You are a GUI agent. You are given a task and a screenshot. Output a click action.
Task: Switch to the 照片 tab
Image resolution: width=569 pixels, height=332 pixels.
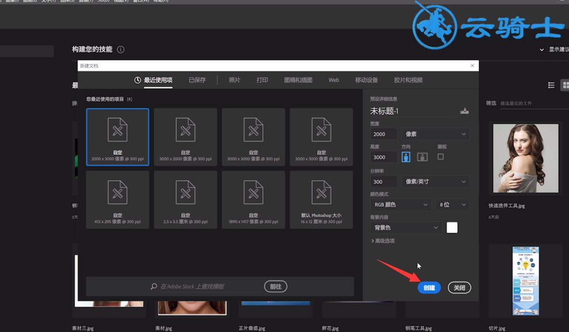[234, 80]
